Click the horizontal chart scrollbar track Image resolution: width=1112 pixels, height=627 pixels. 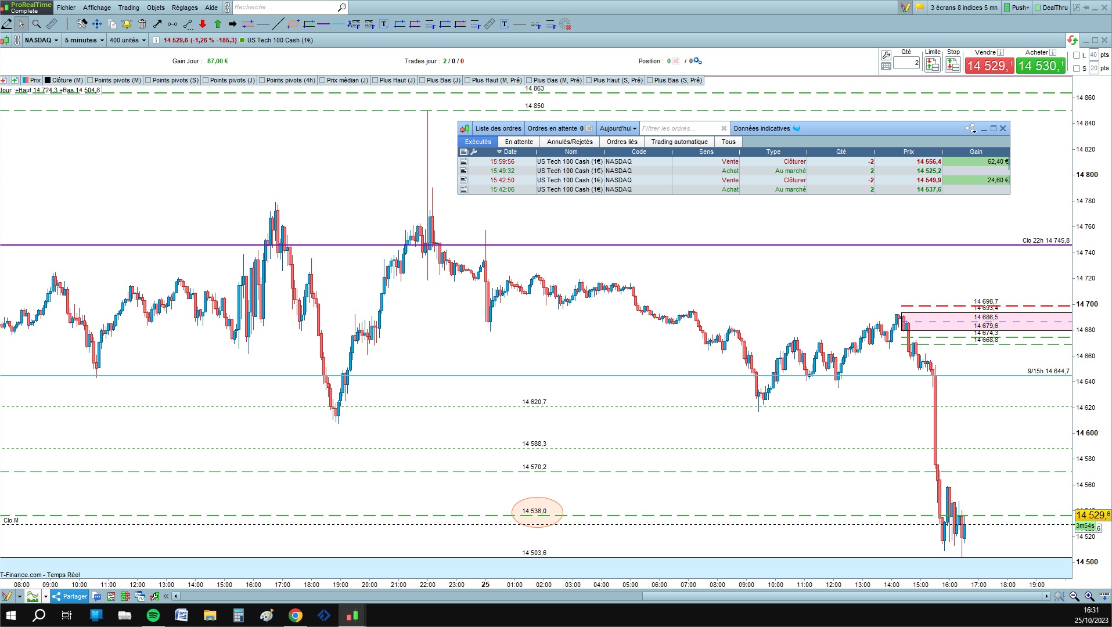[610, 596]
